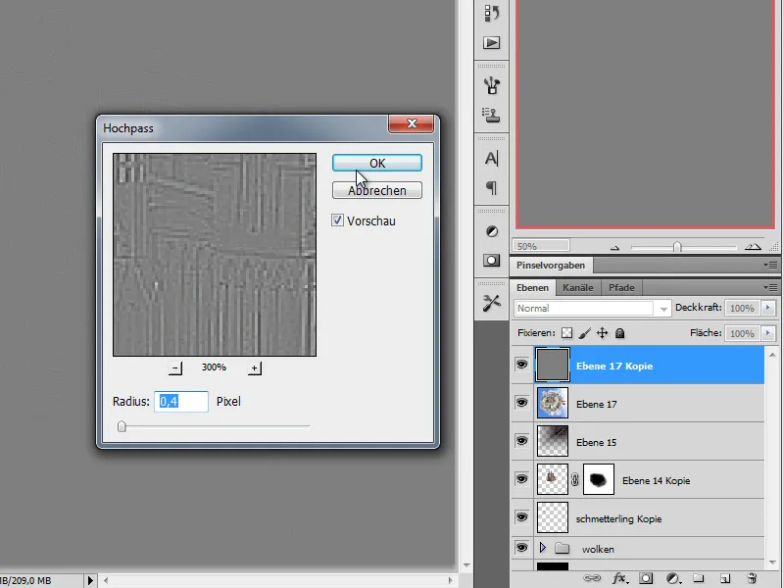Open the Brush panel icon
The width and height of the screenshot is (784, 588).
[492, 85]
